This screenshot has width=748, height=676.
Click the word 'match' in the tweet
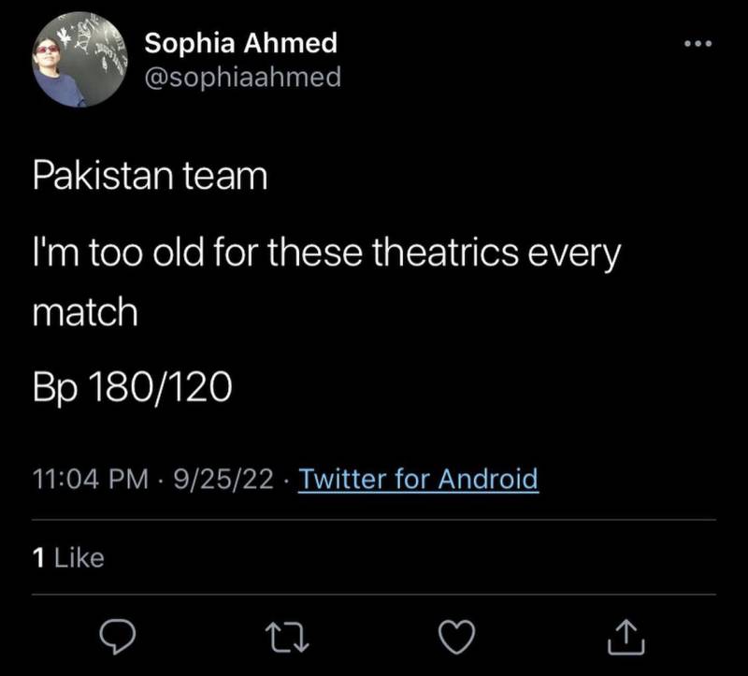pos(85,312)
